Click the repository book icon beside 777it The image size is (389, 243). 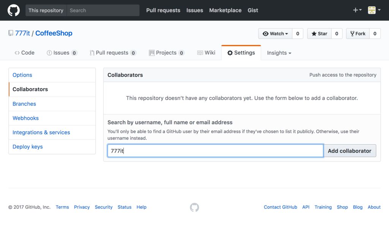click(x=11, y=33)
